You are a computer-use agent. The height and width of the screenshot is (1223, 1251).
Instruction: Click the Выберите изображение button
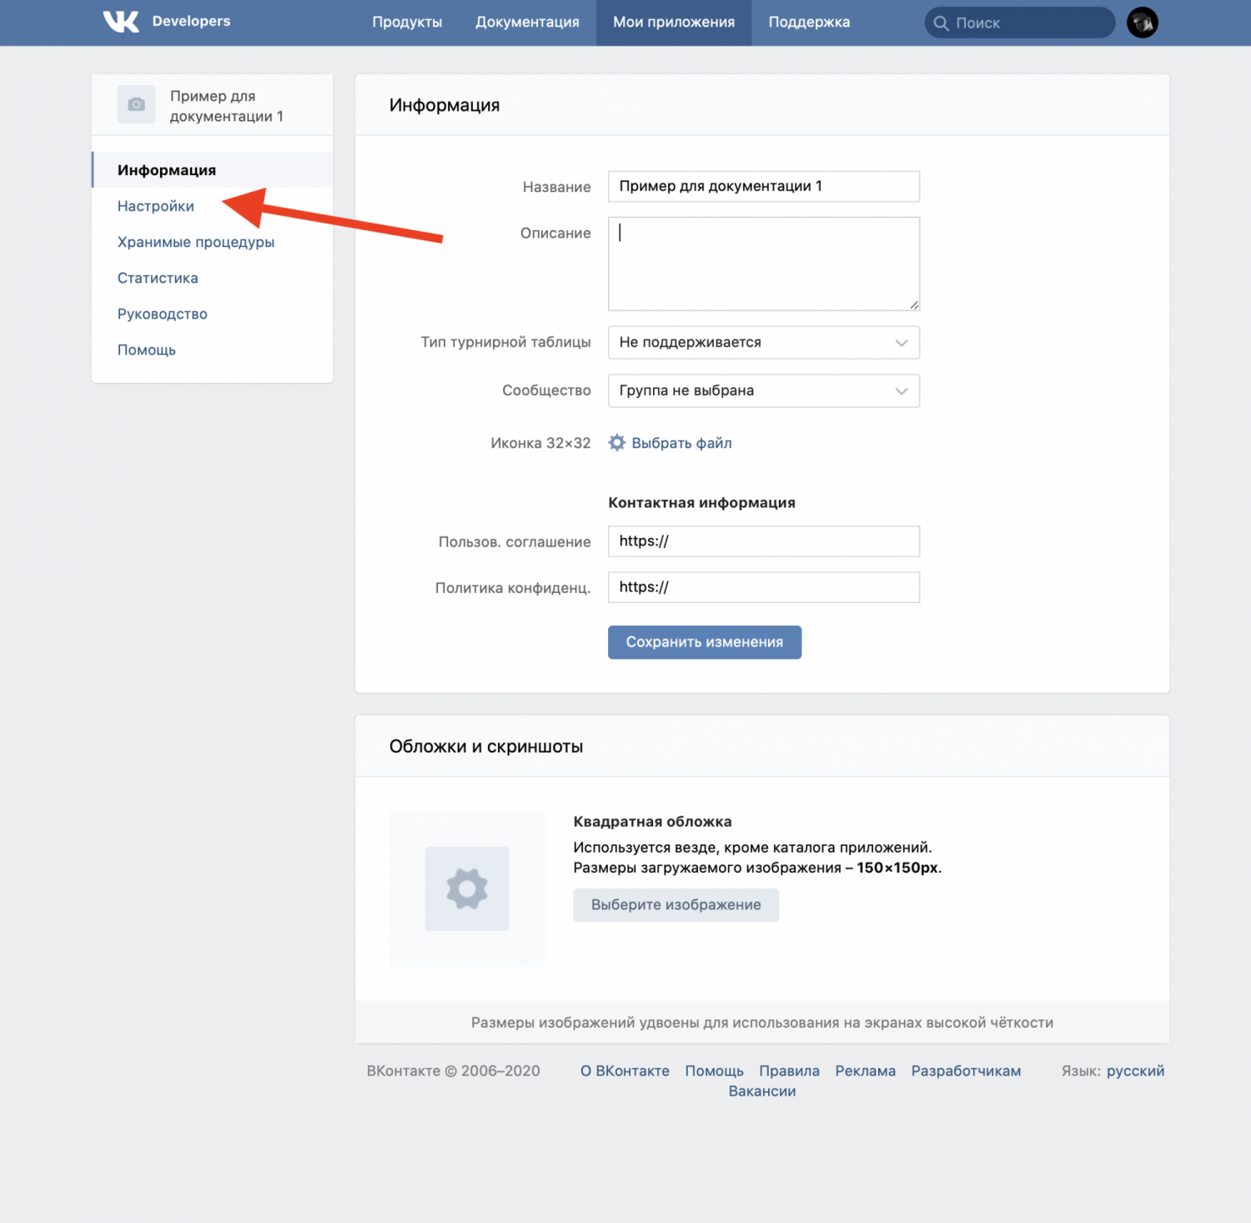676,905
